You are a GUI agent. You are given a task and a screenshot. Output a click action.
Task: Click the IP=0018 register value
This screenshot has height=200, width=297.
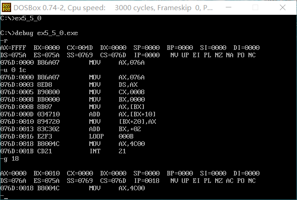(147, 181)
